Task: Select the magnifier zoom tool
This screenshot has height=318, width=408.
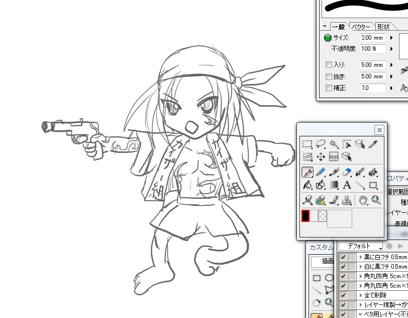Action: tap(376, 200)
